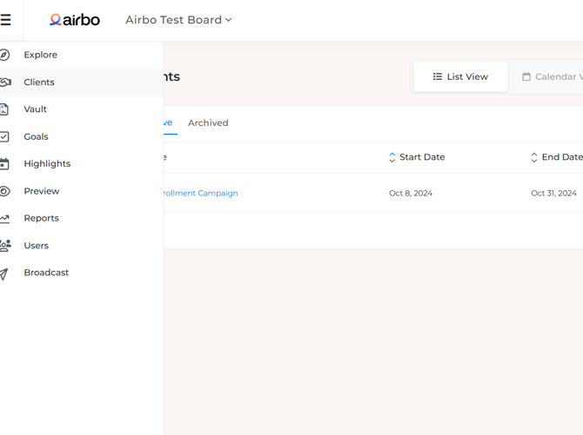Click the Vault icon in sidebar

point(4,109)
